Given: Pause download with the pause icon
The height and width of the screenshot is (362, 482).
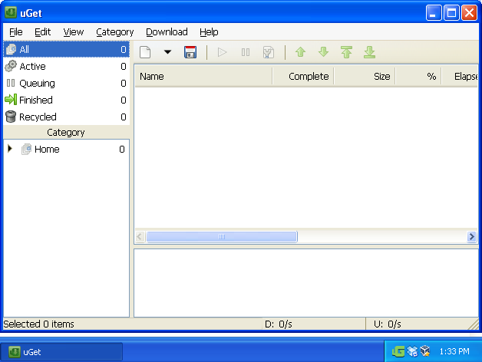Looking at the screenshot, I should tap(246, 52).
